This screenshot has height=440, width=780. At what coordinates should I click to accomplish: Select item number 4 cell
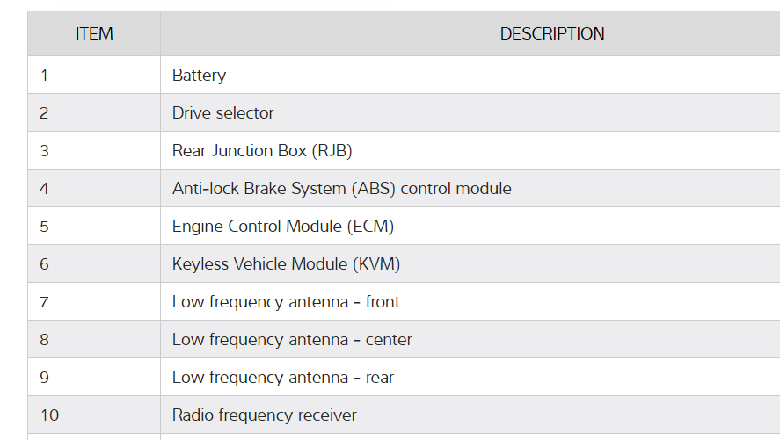[45, 189]
